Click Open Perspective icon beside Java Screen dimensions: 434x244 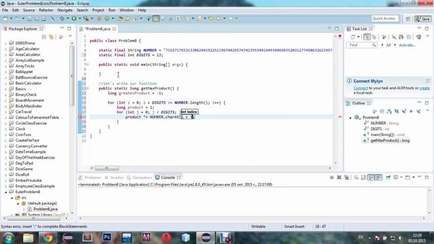408,19
